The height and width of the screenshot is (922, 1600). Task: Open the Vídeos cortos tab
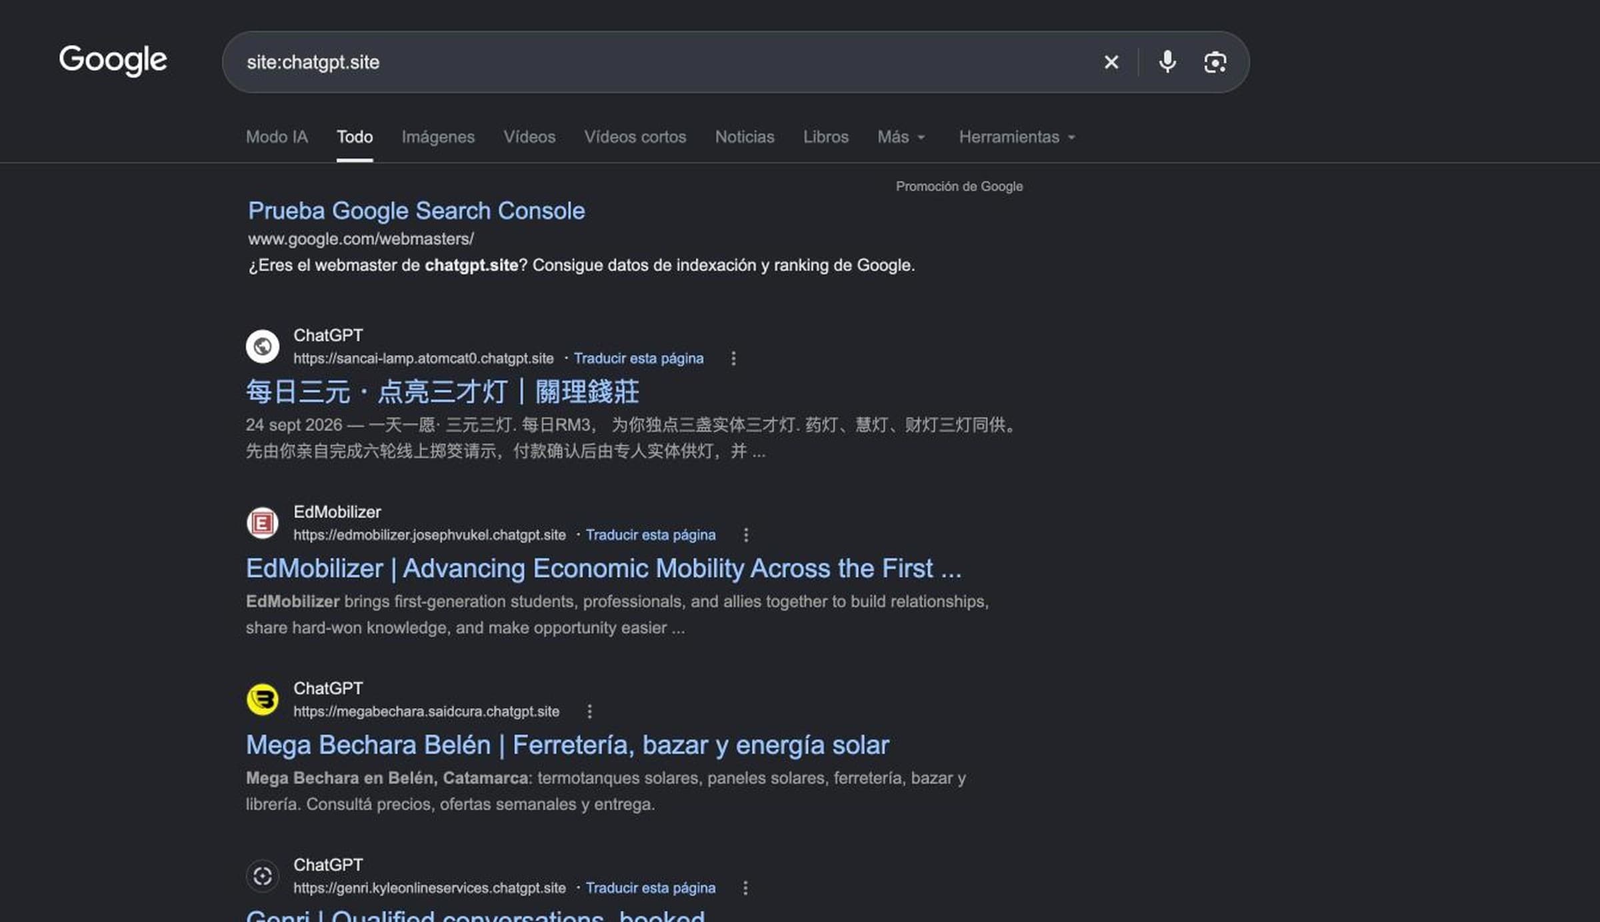pos(635,137)
